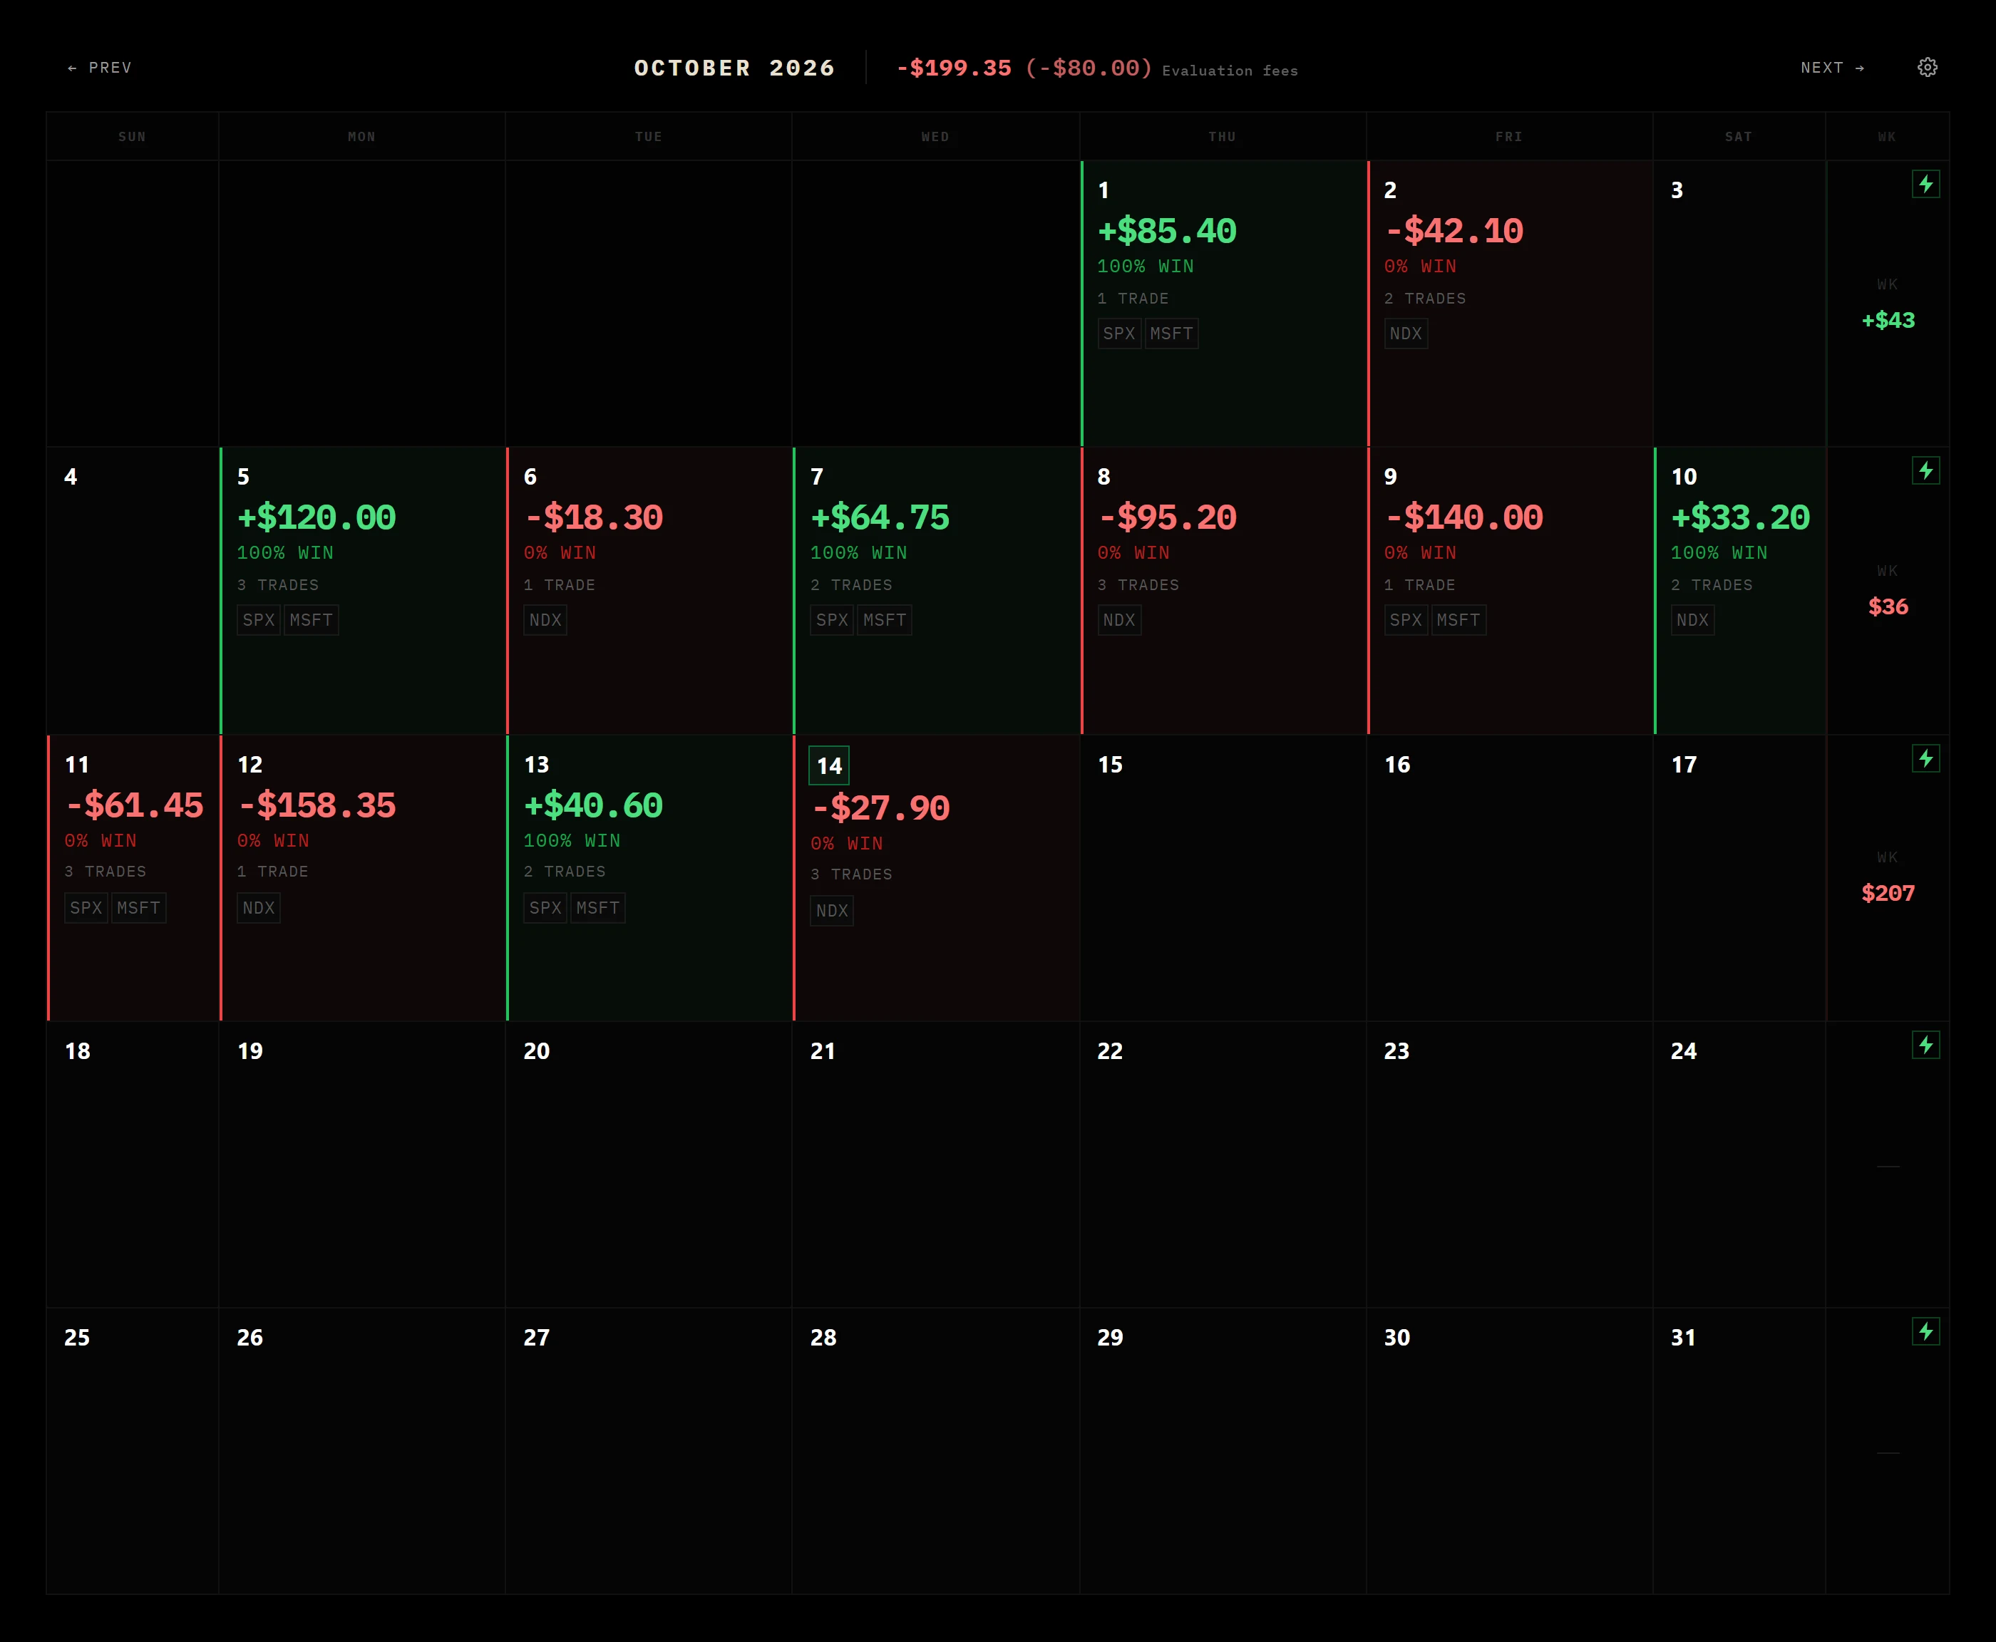Click the 3 TRADES label on October 8
The width and height of the screenshot is (1996, 1642).
tap(1138, 586)
